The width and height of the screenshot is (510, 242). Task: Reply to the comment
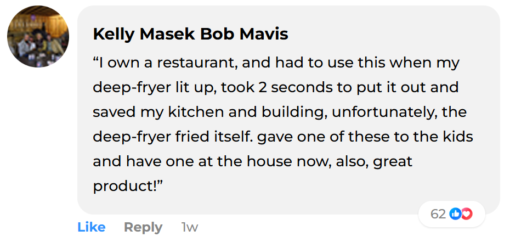point(143,227)
